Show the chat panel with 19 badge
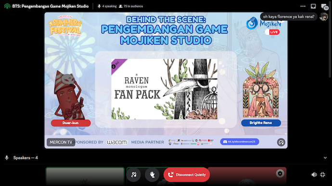This screenshot has height=186, width=332. (324, 6)
